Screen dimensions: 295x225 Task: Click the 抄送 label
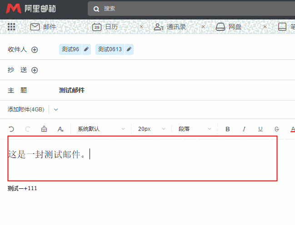17,70
